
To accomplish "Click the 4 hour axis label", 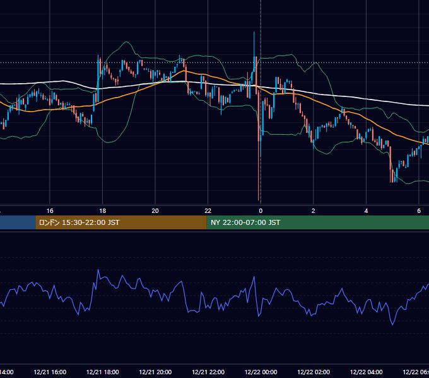I will pos(366,211).
